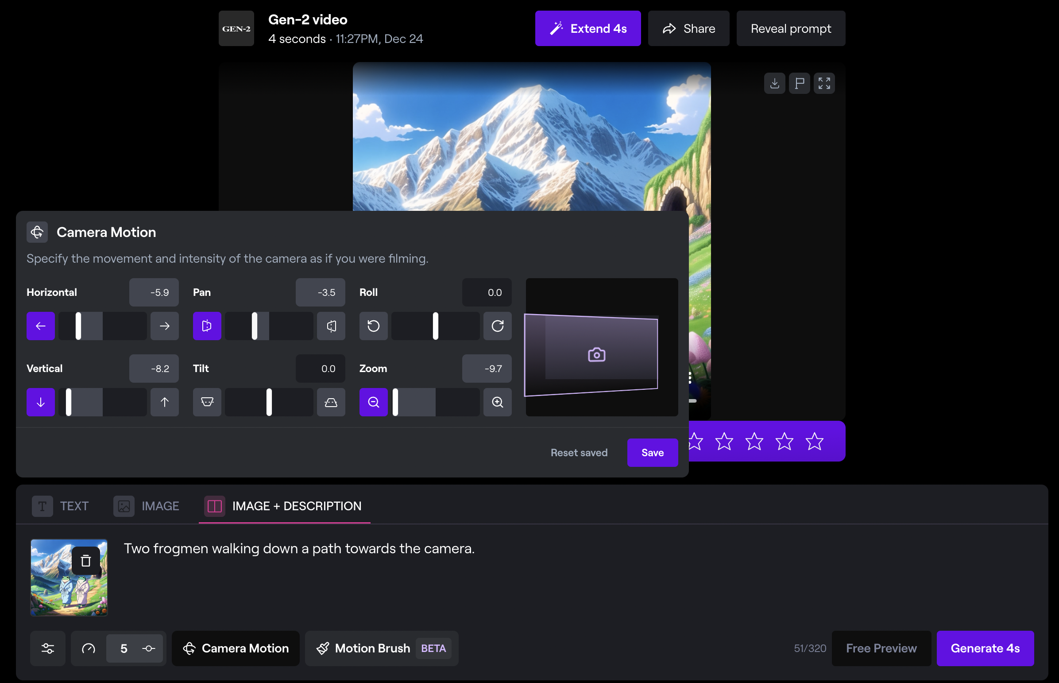Screen dimensions: 1059x683
Task: Click the Free Preview button
Action: (881, 648)
